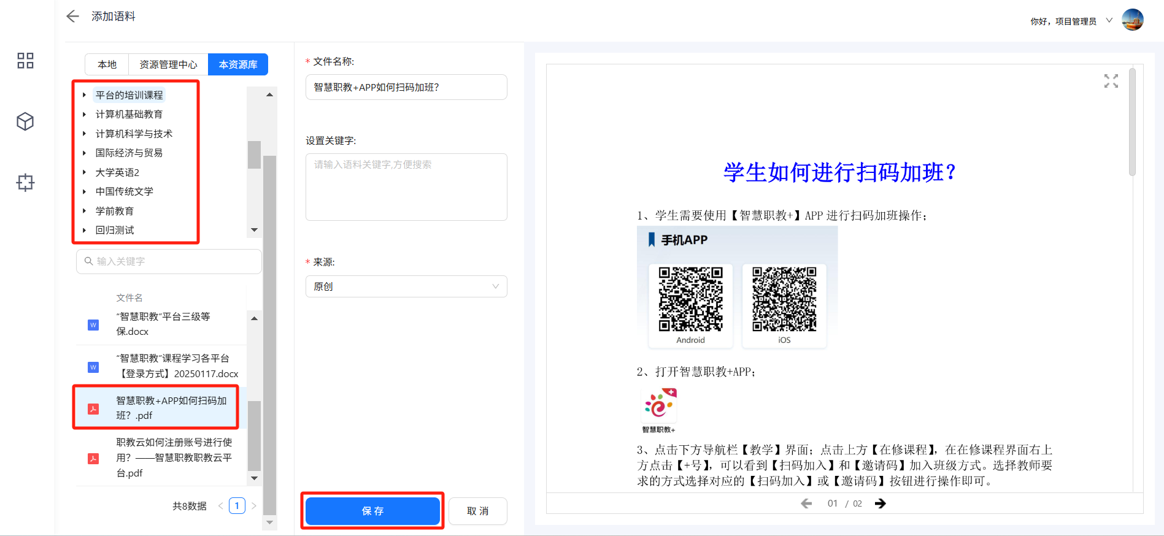This screenshot has height=536, width=1164.
Task: Click file list scrollbar down arrow
Action: click(x=254, y=478)
